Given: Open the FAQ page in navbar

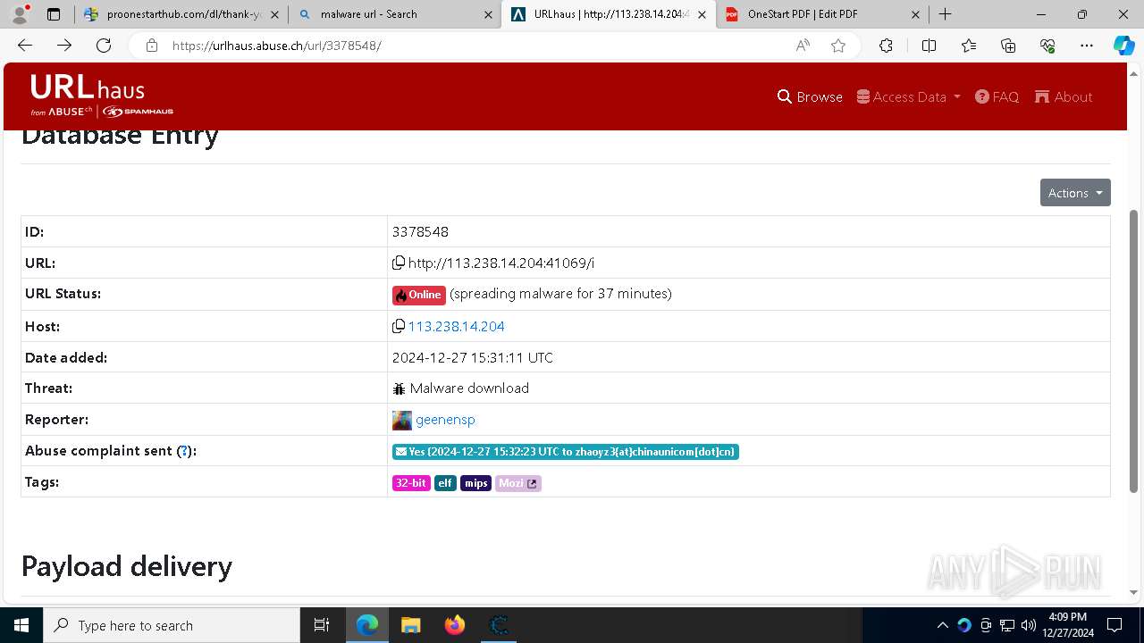Looking at the screenshot, I should point(997,96).
